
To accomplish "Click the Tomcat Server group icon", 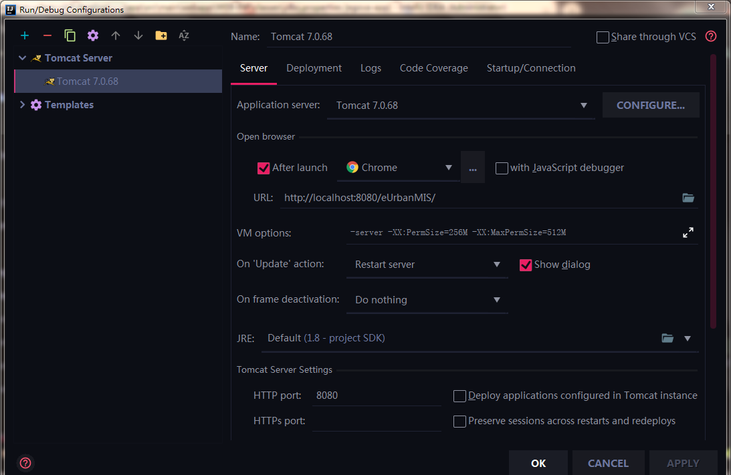I will pyautogui.click(x=36, y=58).
